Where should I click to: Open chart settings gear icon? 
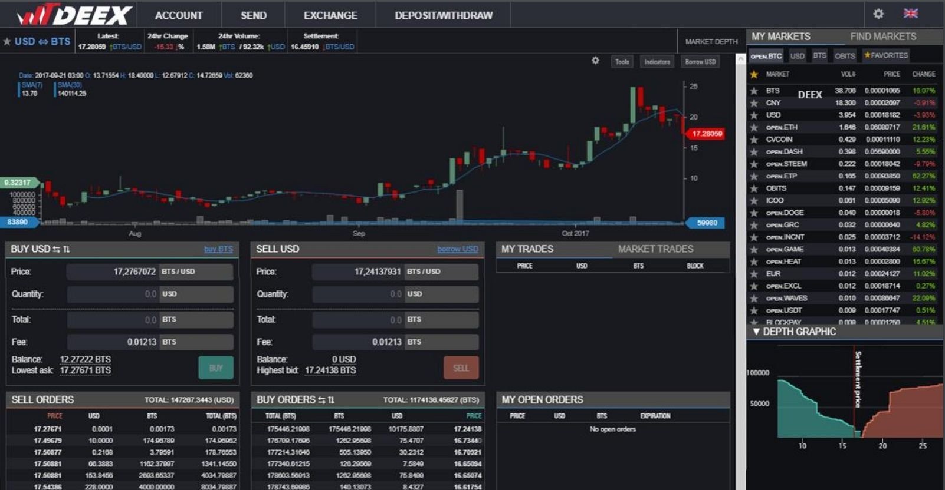pos(595,61)
